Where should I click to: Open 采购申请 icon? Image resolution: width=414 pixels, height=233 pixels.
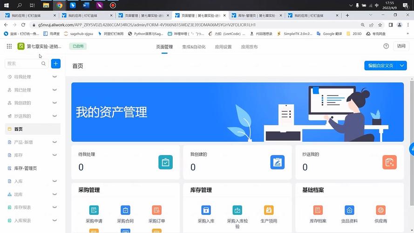pyautogui.click(x=94, y=210)
